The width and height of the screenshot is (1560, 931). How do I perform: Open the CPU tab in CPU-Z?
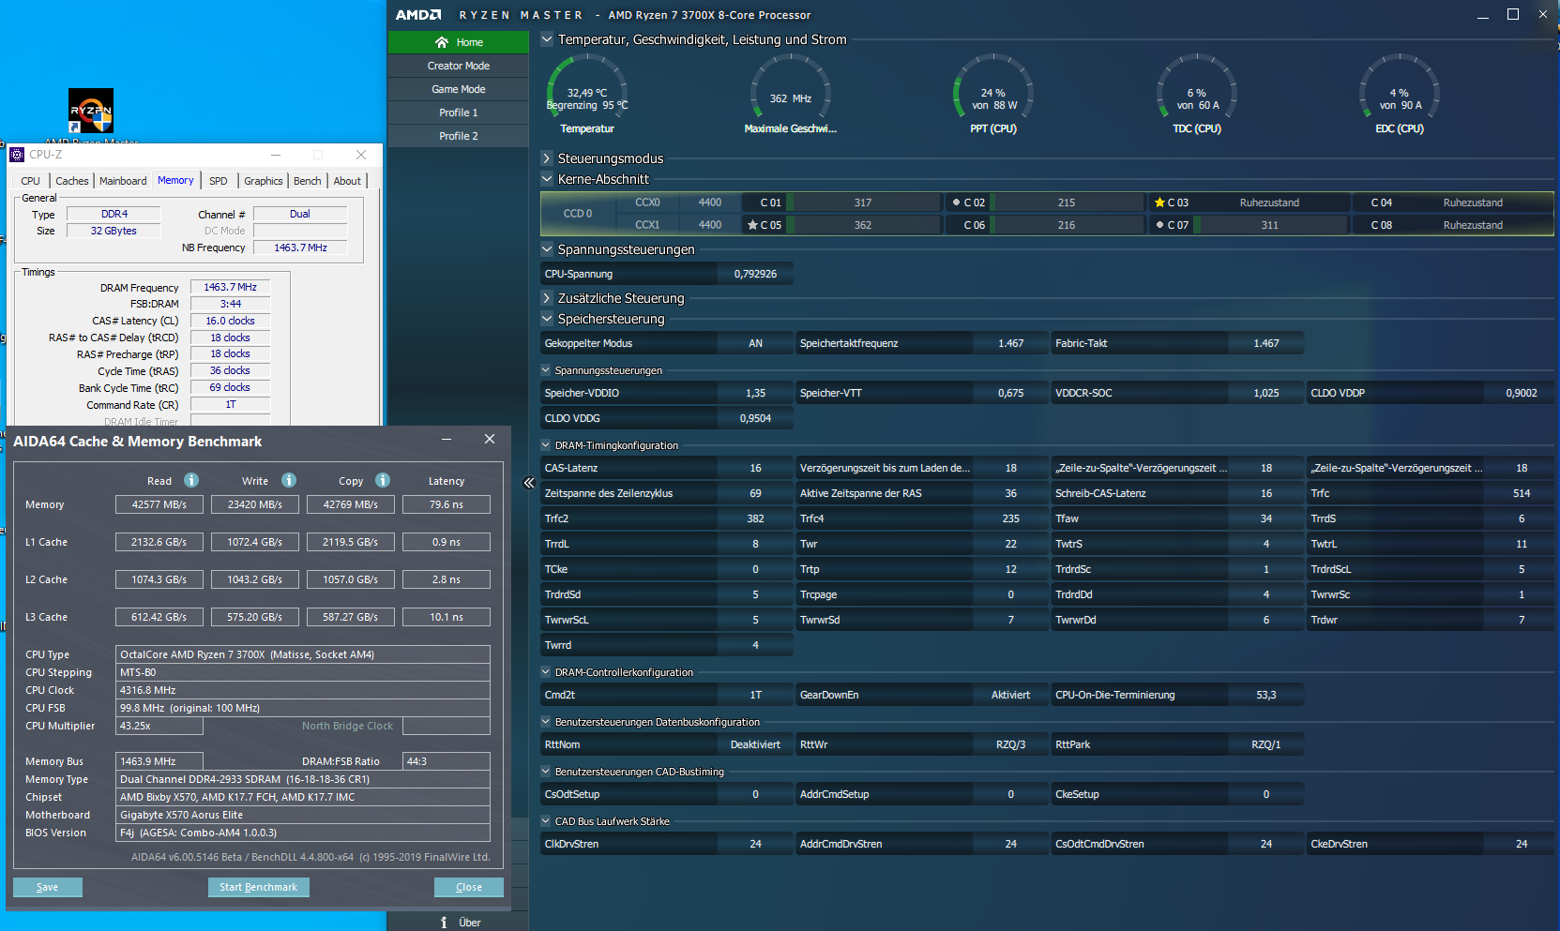[31, 181]
